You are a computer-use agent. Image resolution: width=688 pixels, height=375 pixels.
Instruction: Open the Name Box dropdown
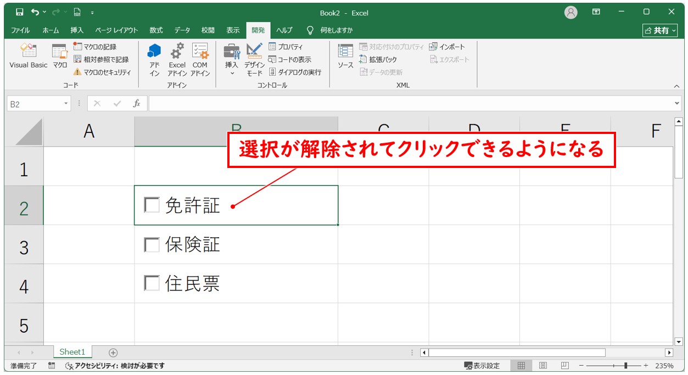[x=66, y=103]
